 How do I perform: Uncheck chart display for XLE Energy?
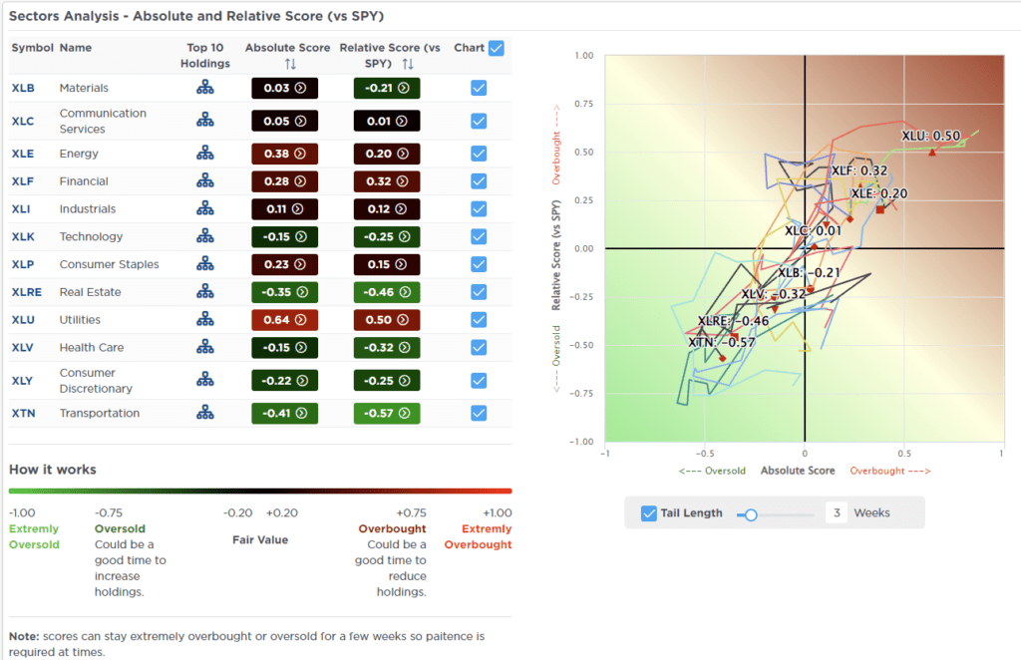[479, 154]
